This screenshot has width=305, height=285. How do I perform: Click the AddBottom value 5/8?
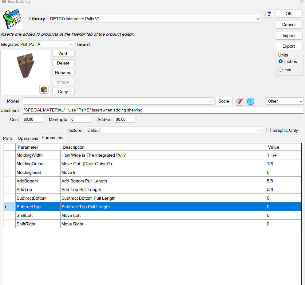click(283, 181)
